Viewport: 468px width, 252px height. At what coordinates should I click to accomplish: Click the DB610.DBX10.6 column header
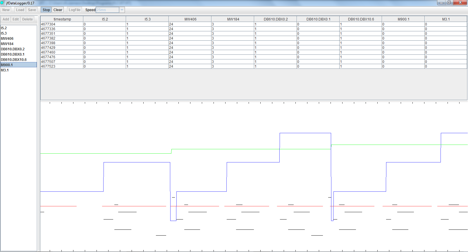tap(361, 19)
